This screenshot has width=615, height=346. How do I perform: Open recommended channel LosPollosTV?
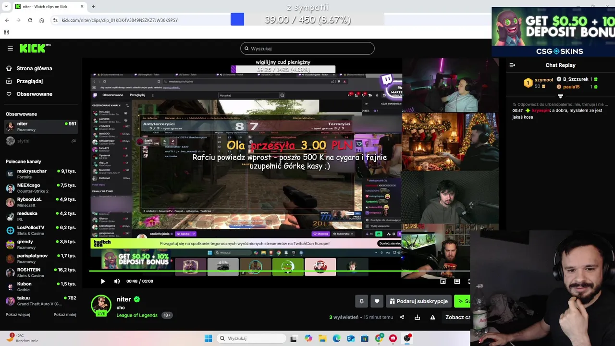(41, 230)
